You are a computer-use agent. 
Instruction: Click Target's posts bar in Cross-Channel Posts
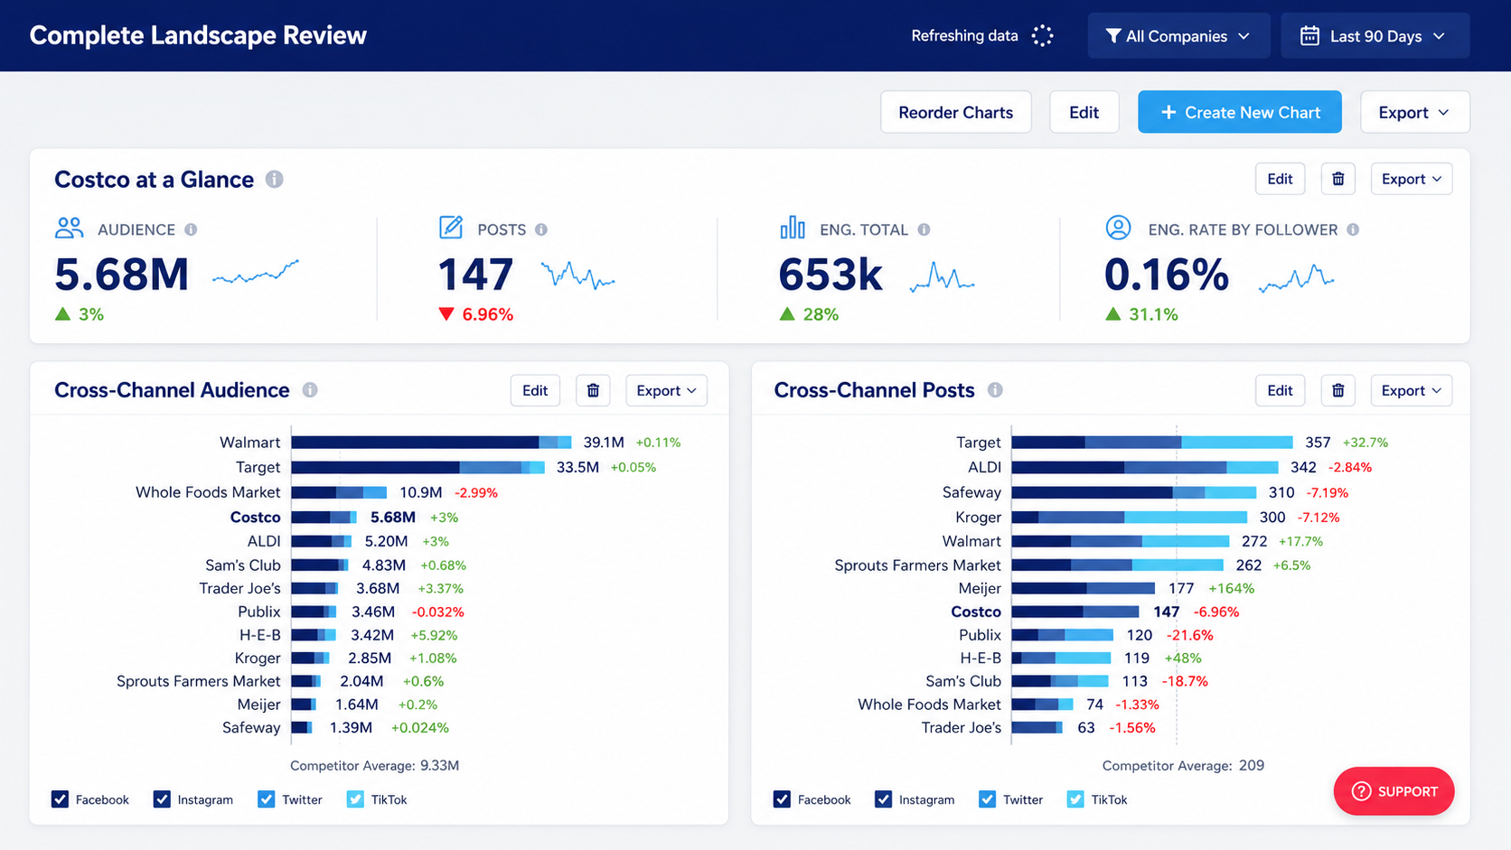tap(1152, 443)
